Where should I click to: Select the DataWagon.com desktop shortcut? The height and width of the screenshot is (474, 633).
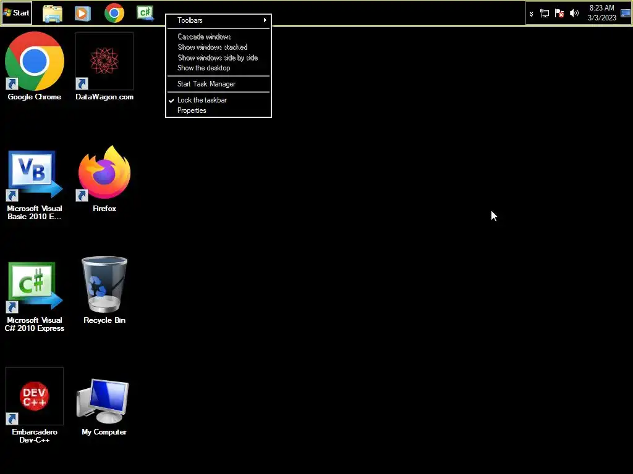[104, 67]
